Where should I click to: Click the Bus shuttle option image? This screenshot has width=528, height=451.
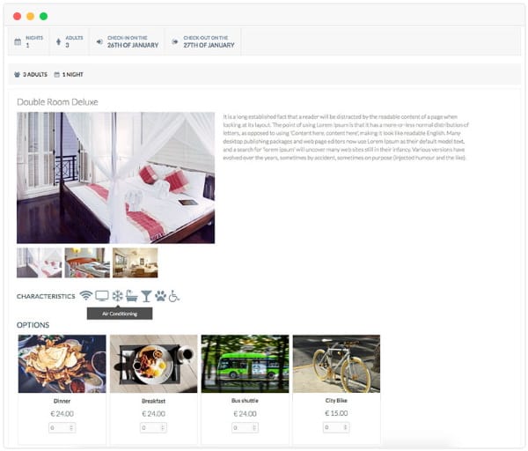[245, 364]
